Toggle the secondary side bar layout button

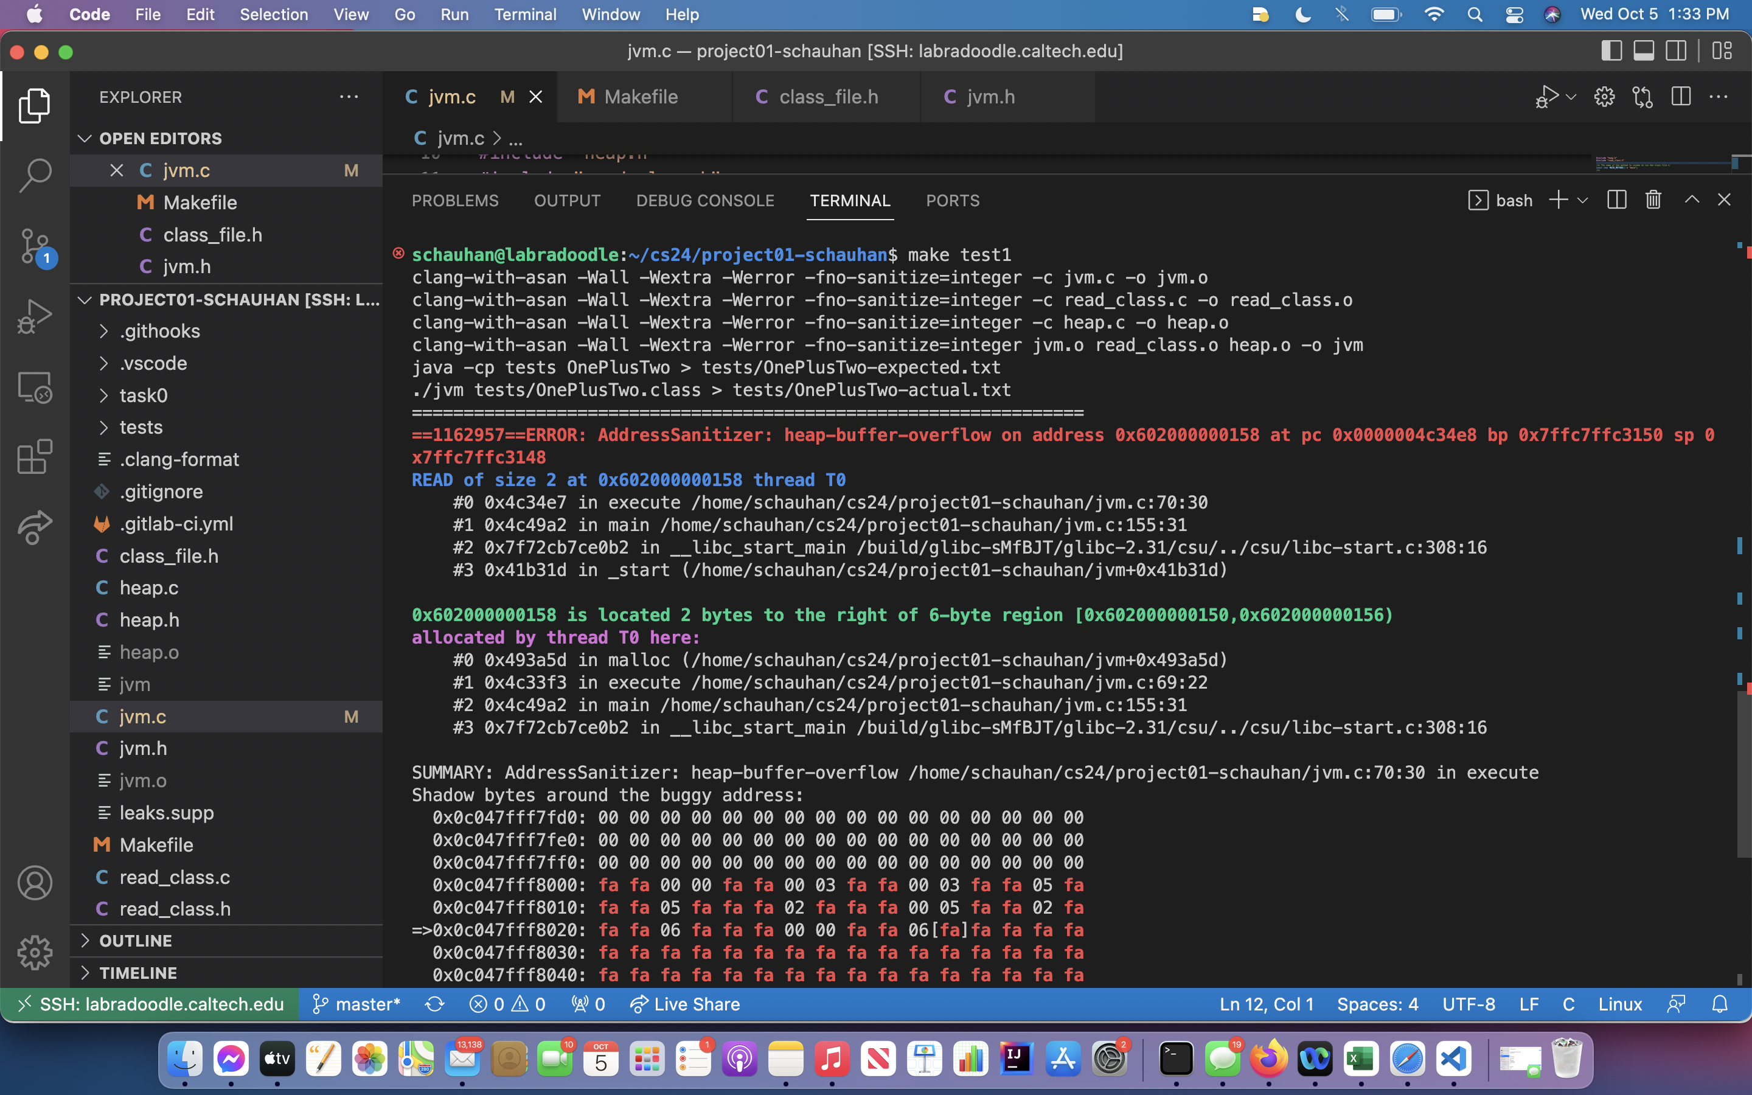pos(1676,52)
